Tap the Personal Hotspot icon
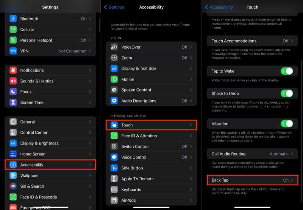The width and height of the screenshot is (303, 210). click(13, 40)
